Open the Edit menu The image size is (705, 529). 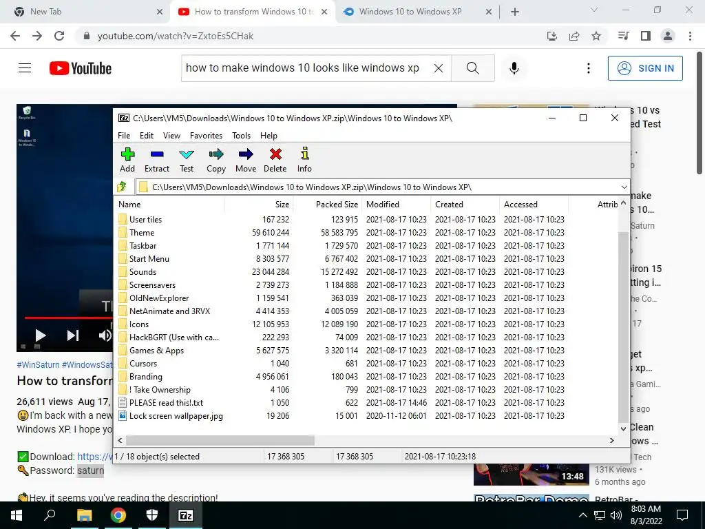[x=147, y=136]
